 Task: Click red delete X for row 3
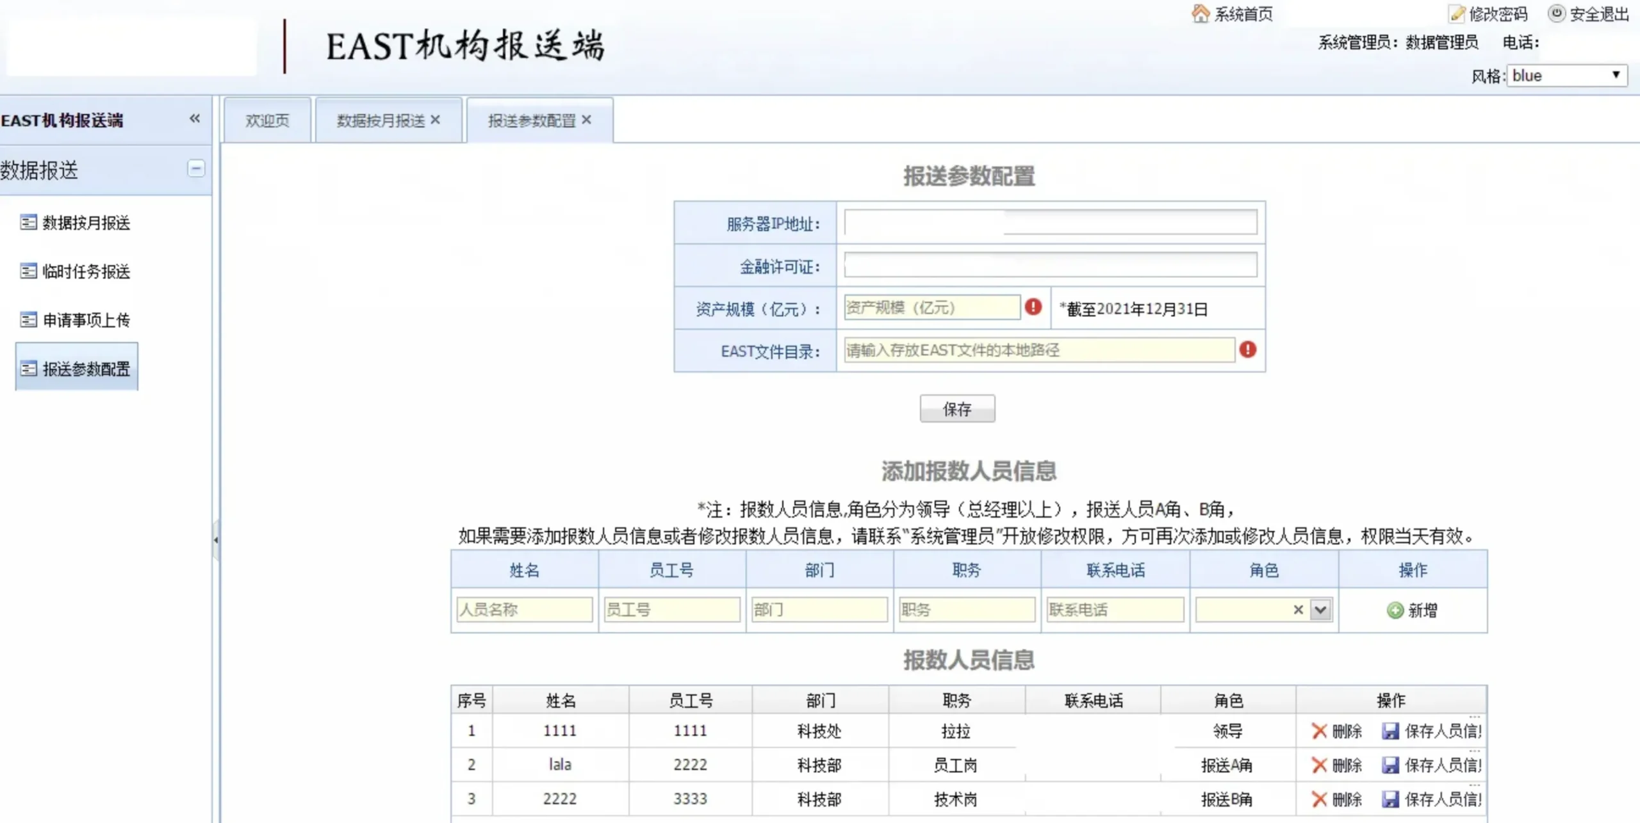click(x=1318, y=799)
